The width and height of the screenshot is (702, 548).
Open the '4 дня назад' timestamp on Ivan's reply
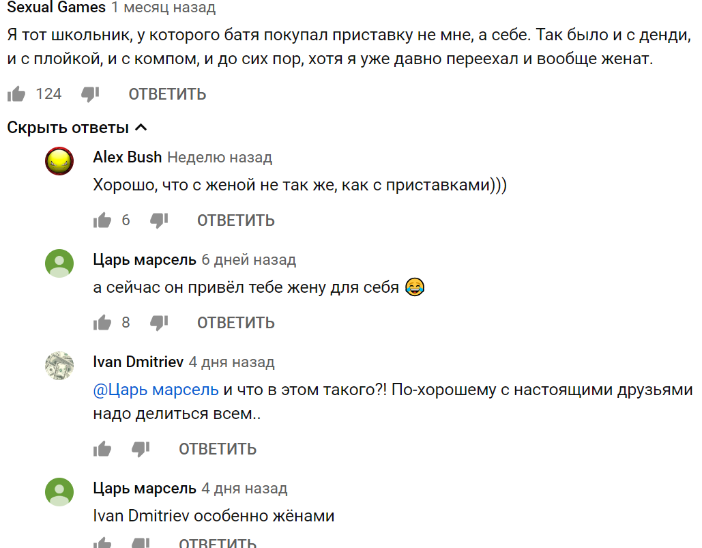coord(231,362)
